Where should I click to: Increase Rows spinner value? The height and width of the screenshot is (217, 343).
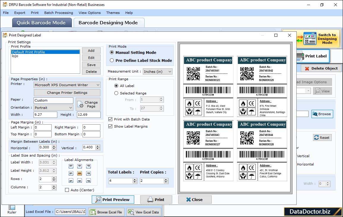pyautogui.click(x=54, y=178)
